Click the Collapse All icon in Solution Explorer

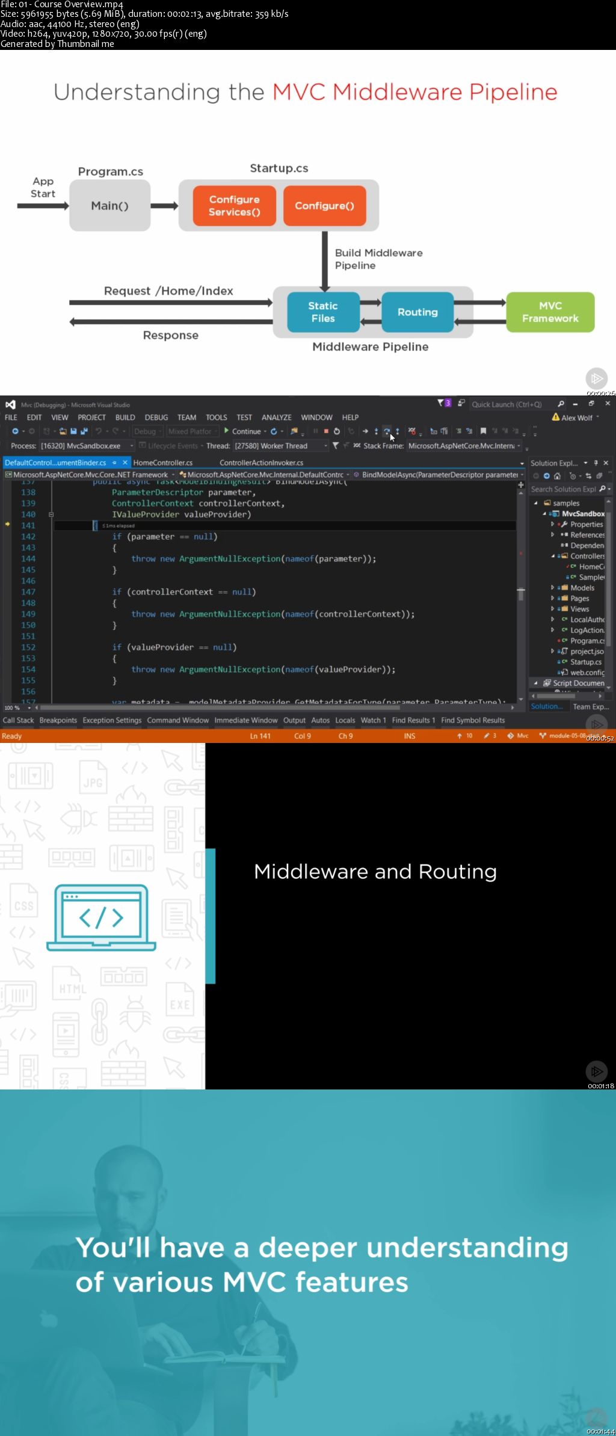[x=599, y=476]
